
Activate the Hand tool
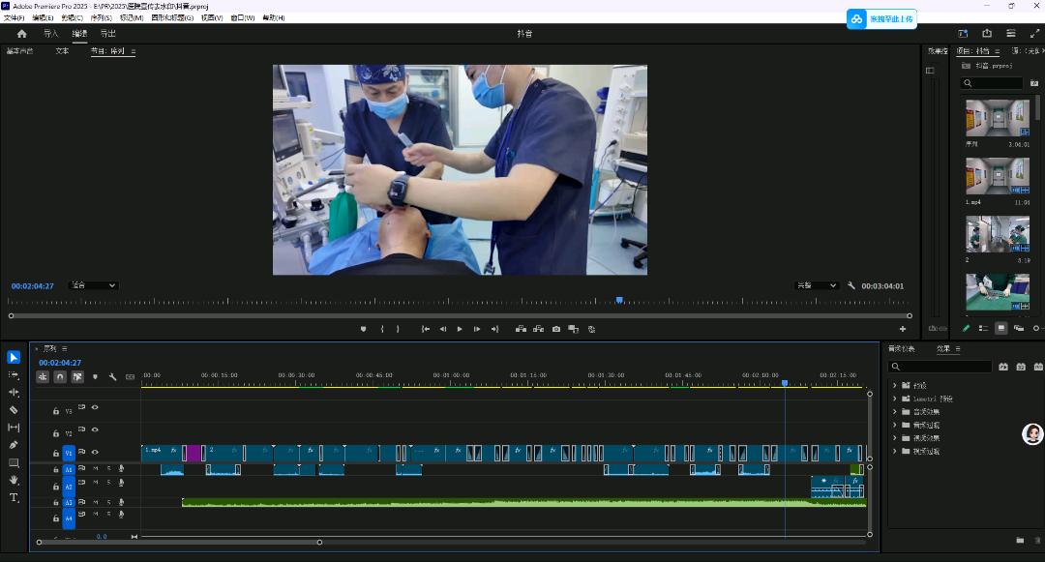pyautogui.click(x=14, y=480)
